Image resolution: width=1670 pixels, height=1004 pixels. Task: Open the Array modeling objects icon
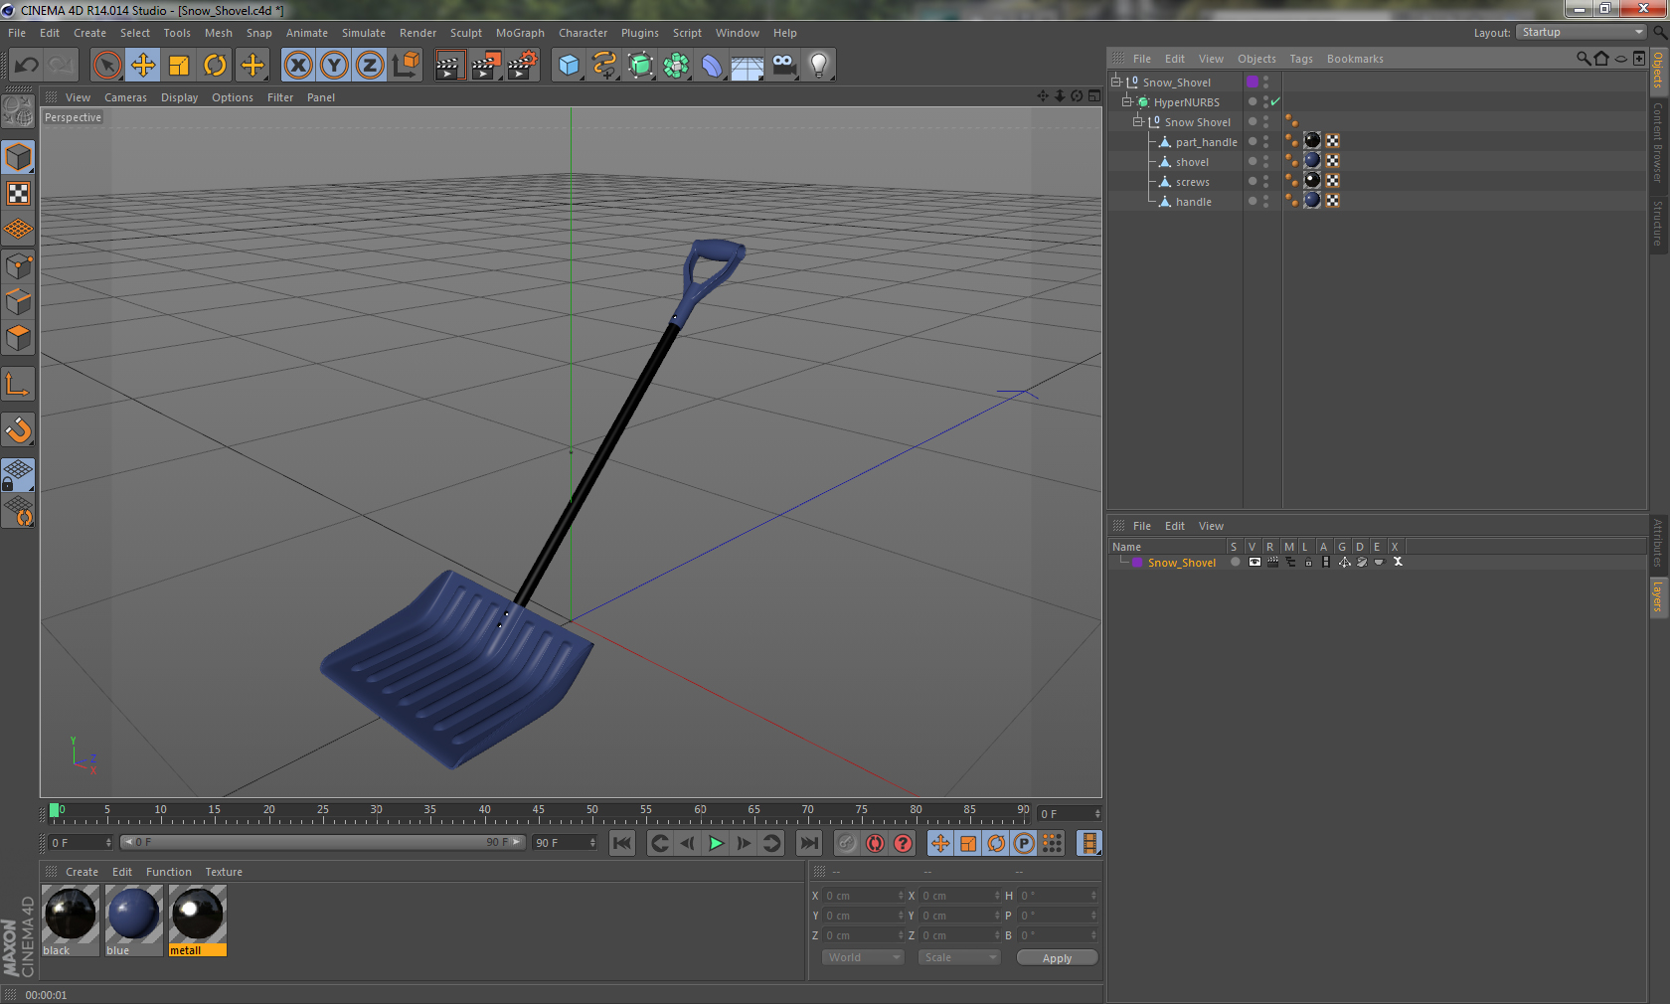[x=676, y=66]
